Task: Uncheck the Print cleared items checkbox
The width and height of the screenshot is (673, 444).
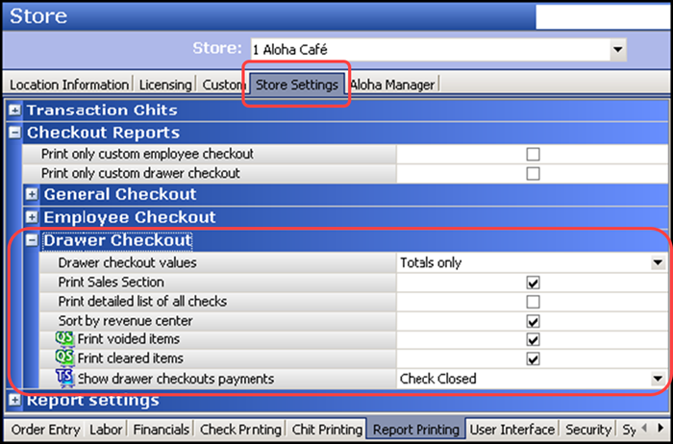Action: tap(533, 358)
